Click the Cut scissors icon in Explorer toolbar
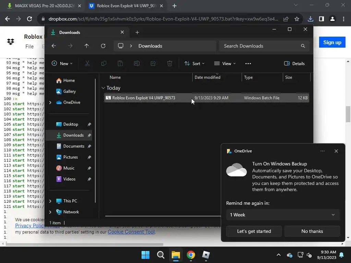Screen dimensions: 351x263 pos(87,63)
